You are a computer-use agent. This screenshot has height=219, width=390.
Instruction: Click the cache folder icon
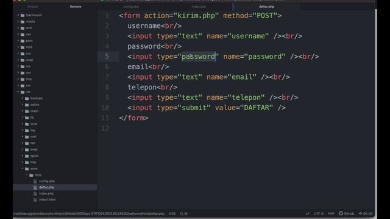(x=27, y=105)
